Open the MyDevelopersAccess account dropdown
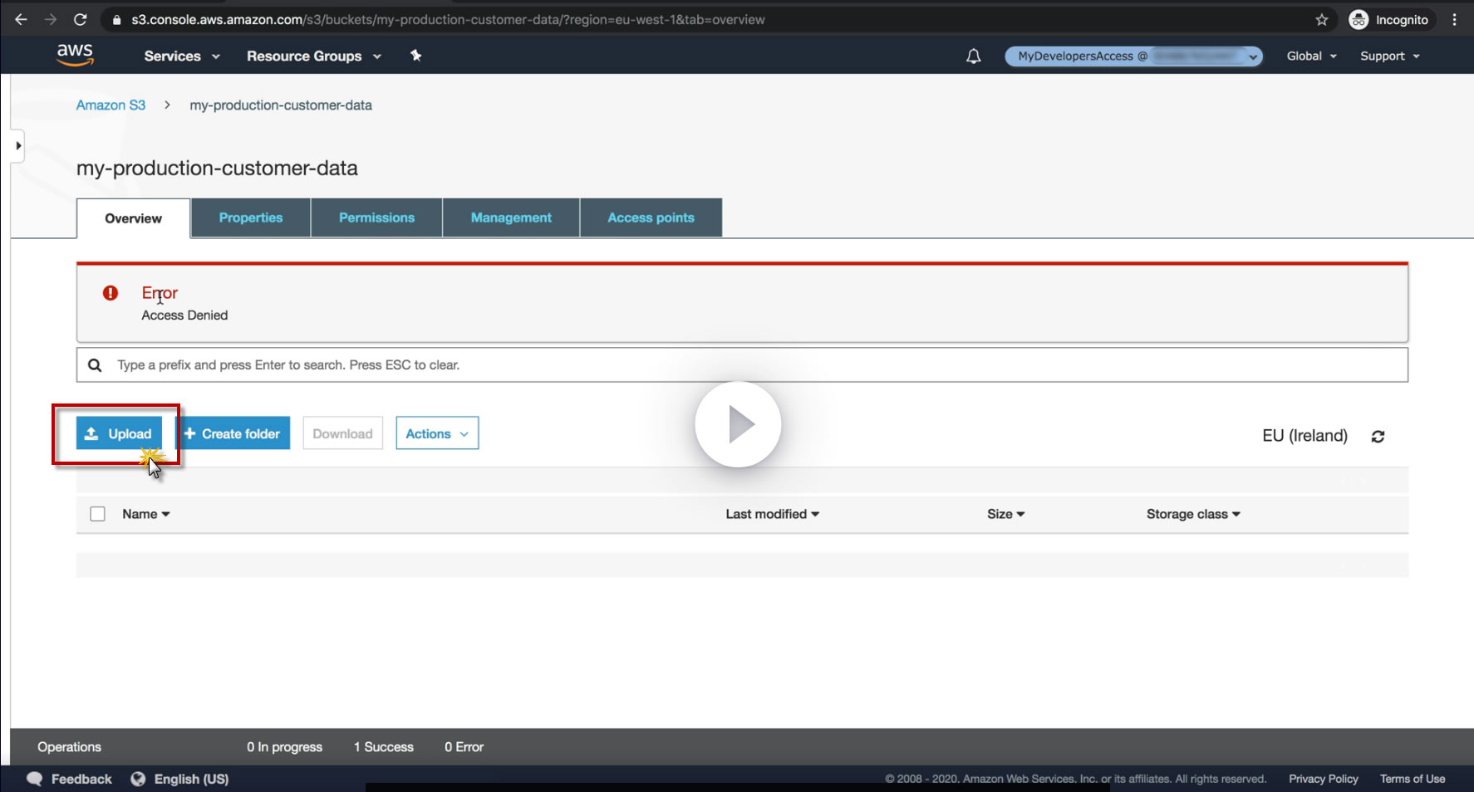 click(x=1133, y=56)
